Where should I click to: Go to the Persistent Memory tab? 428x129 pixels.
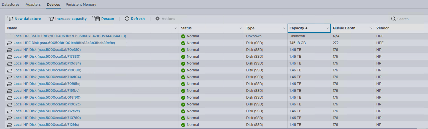click(81, 5)
